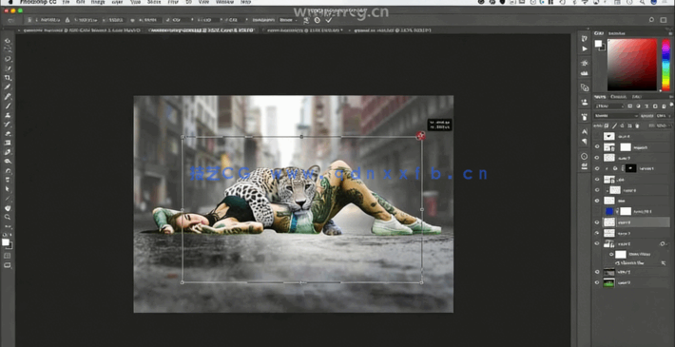The height and width of the screenshot is (347, 675).
Task: Open the Photoshop CC application menu
Action: click(37, 2)
